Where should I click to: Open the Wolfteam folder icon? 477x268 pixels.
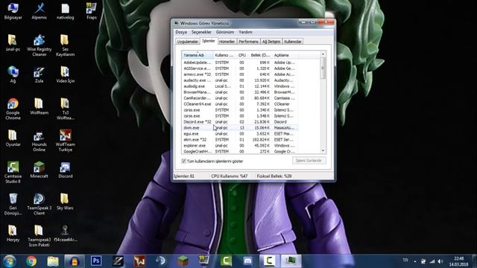click(x=39, y=106)
